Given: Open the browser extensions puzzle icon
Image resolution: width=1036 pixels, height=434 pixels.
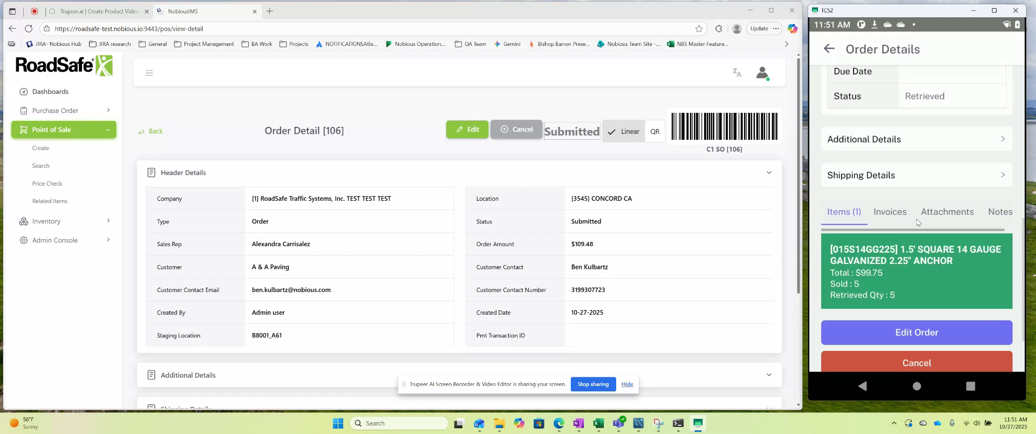Looking at the screenshot, I should [x=719, y=29].
